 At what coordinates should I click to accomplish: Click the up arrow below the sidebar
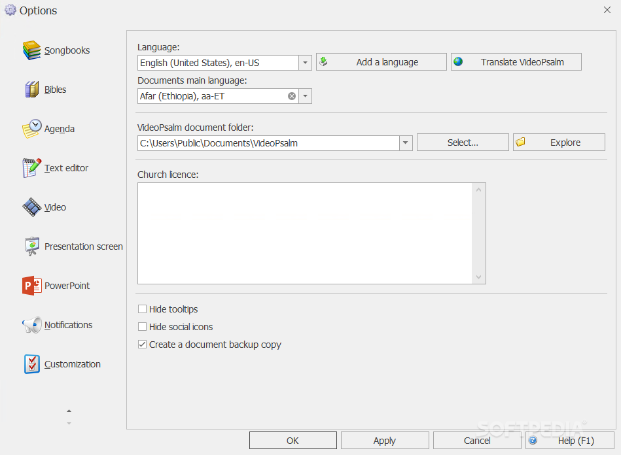click(x=69, y=411)
